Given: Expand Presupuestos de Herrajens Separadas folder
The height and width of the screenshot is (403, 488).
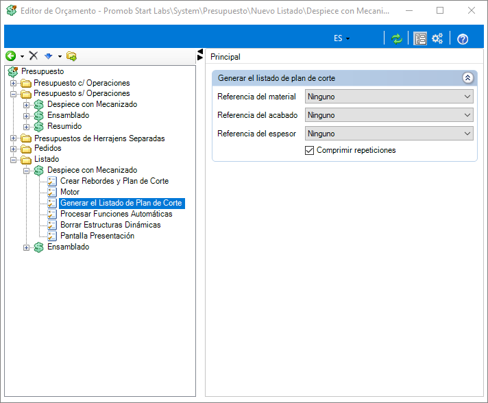Looking at the screenshot, I should pos(14,138).
